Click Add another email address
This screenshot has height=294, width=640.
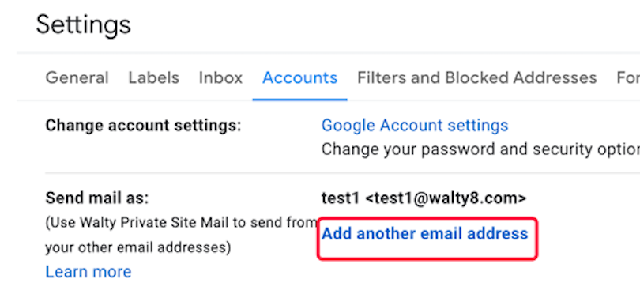424,234
